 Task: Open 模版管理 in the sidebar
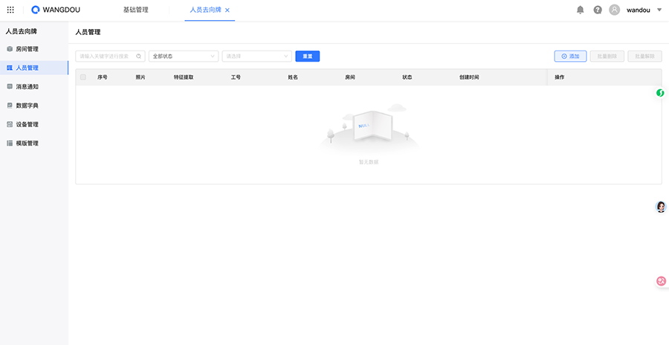(x=34, y=143)
